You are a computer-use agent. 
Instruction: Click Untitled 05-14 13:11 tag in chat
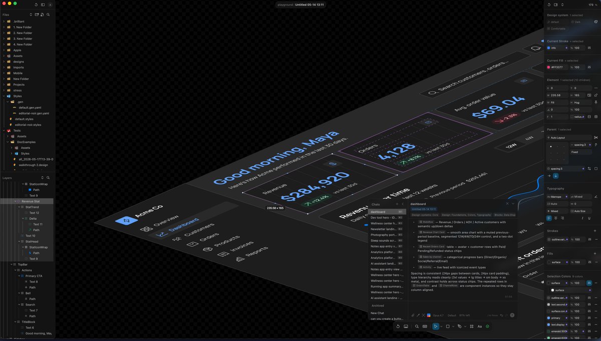[424, 209]
